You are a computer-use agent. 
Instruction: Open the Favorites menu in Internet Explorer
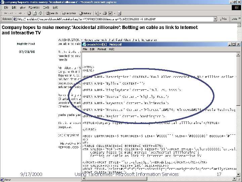click(34, 7)
